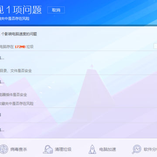Click header subtitle 收藏夹中是否存在风险 status text
The image size is (157, 157).
tap(15, 19)
